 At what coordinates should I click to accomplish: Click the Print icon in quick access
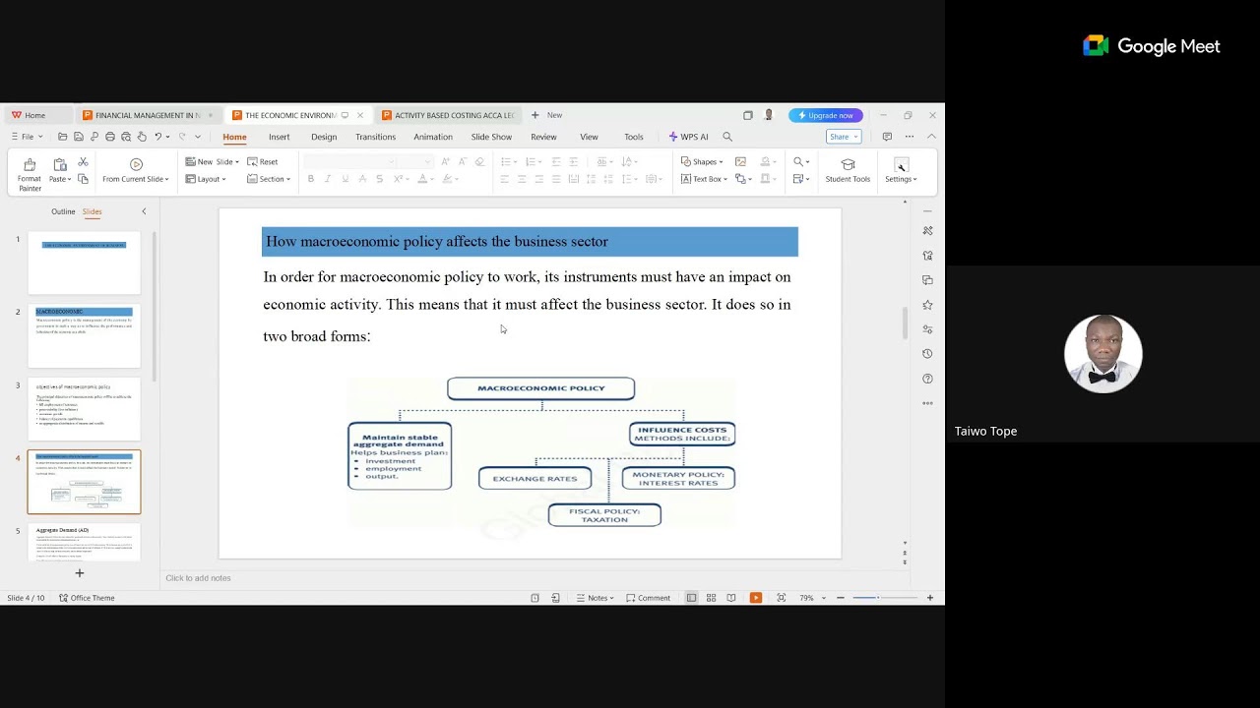click(x=110, y=137)
